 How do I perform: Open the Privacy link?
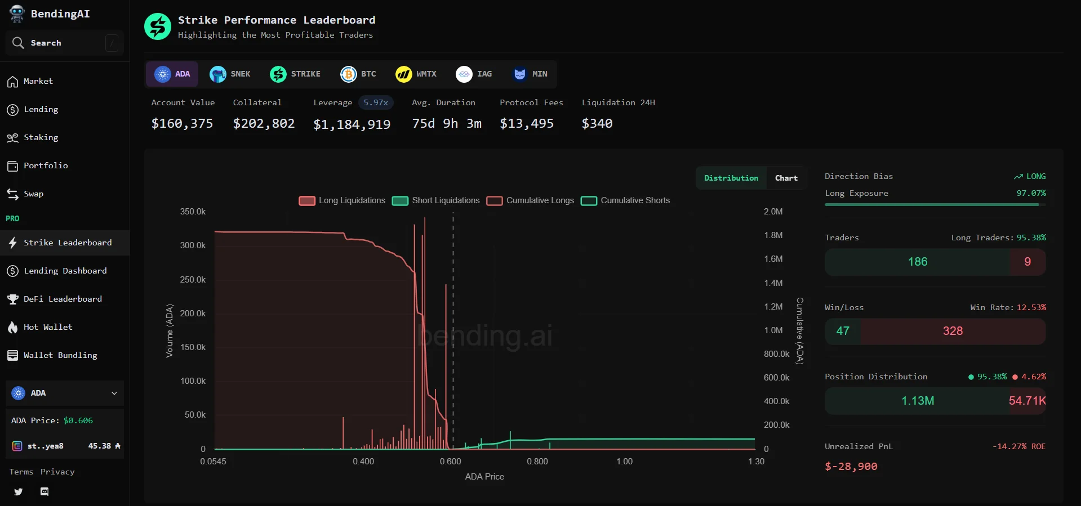pyautogui.click(x=57, y=472)
